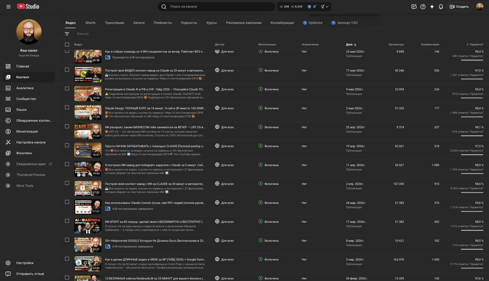The height and width of the screenshot is (281, 489).
Task: Click the help question mark icon
Action: (x=423, y=6)
